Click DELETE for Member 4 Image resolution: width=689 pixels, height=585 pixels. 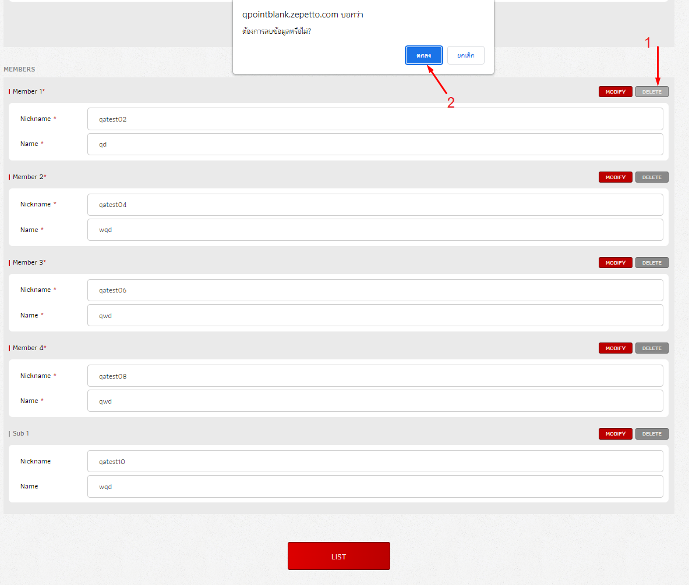[652, 348]
